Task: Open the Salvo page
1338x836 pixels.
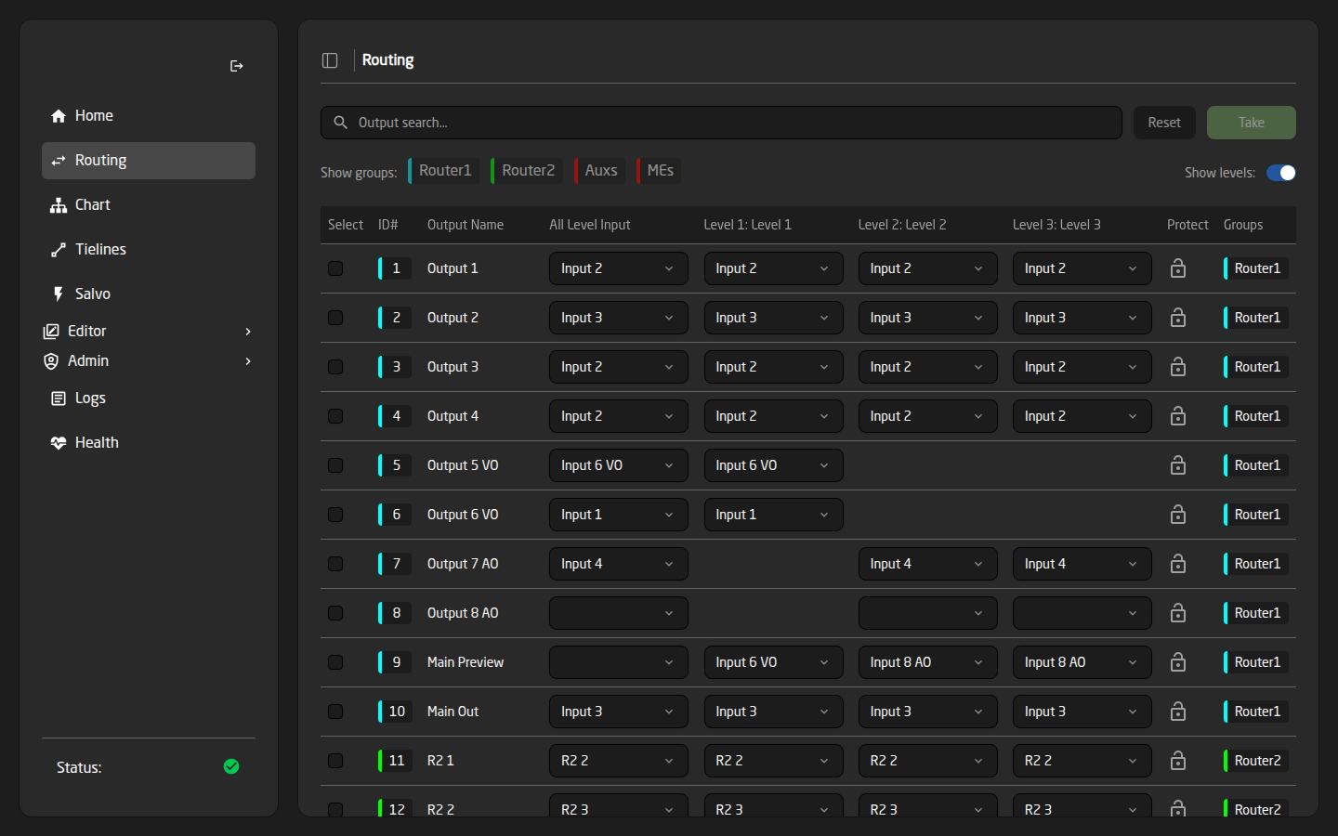Action: [149, 294]
